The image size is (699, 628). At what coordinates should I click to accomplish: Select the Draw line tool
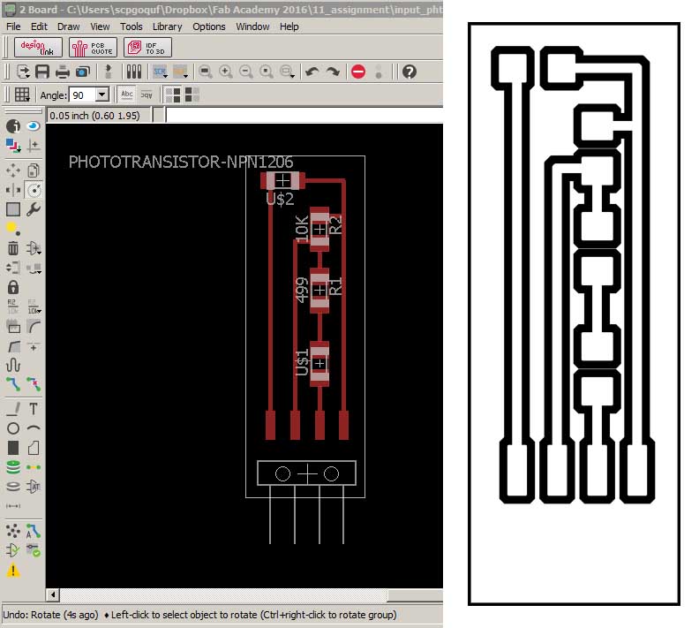click(13, 409)
